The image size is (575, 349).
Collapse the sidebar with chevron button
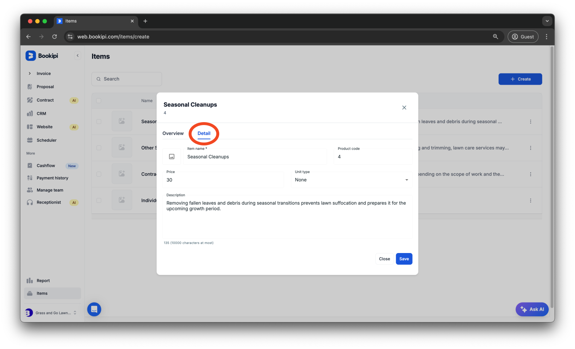(x=78, y=56)
